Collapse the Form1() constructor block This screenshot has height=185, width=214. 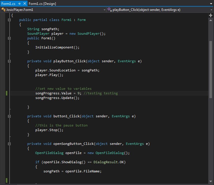(9, 38)
